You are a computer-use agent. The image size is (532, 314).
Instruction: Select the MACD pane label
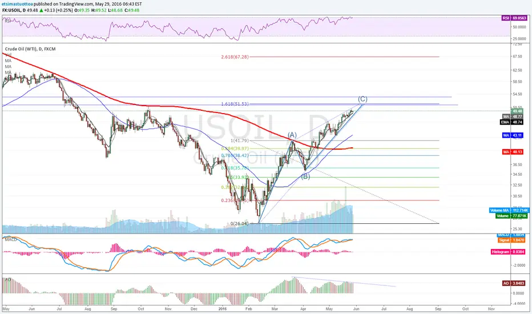tap(11, 240)
